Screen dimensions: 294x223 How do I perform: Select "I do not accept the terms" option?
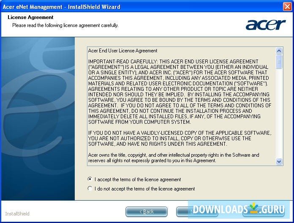point(90,188)
